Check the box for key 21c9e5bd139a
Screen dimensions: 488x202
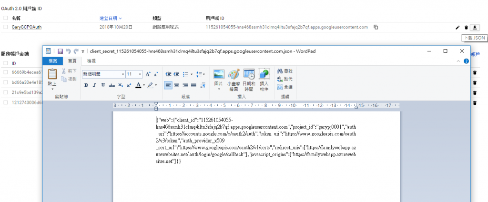(x=6, y=92)
